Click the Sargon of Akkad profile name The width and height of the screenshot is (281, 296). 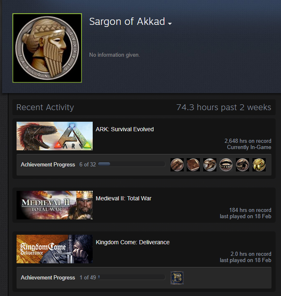coord(127,22)
